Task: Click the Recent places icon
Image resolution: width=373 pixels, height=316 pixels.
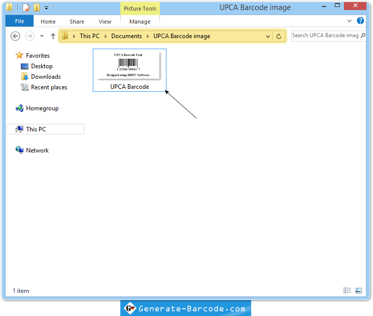Action: 25,87
